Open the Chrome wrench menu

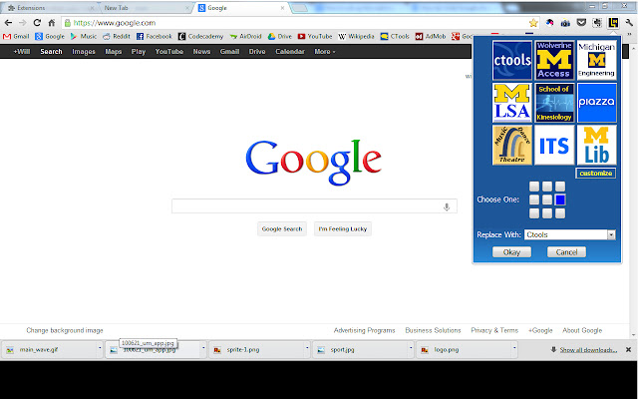point(629,23)
